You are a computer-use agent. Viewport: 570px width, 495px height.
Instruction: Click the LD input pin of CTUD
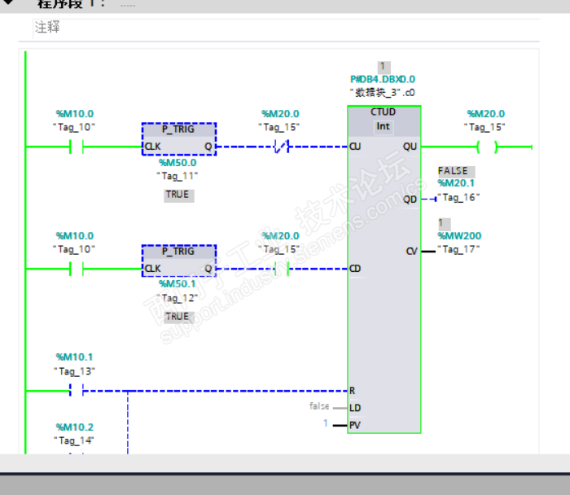355,408
